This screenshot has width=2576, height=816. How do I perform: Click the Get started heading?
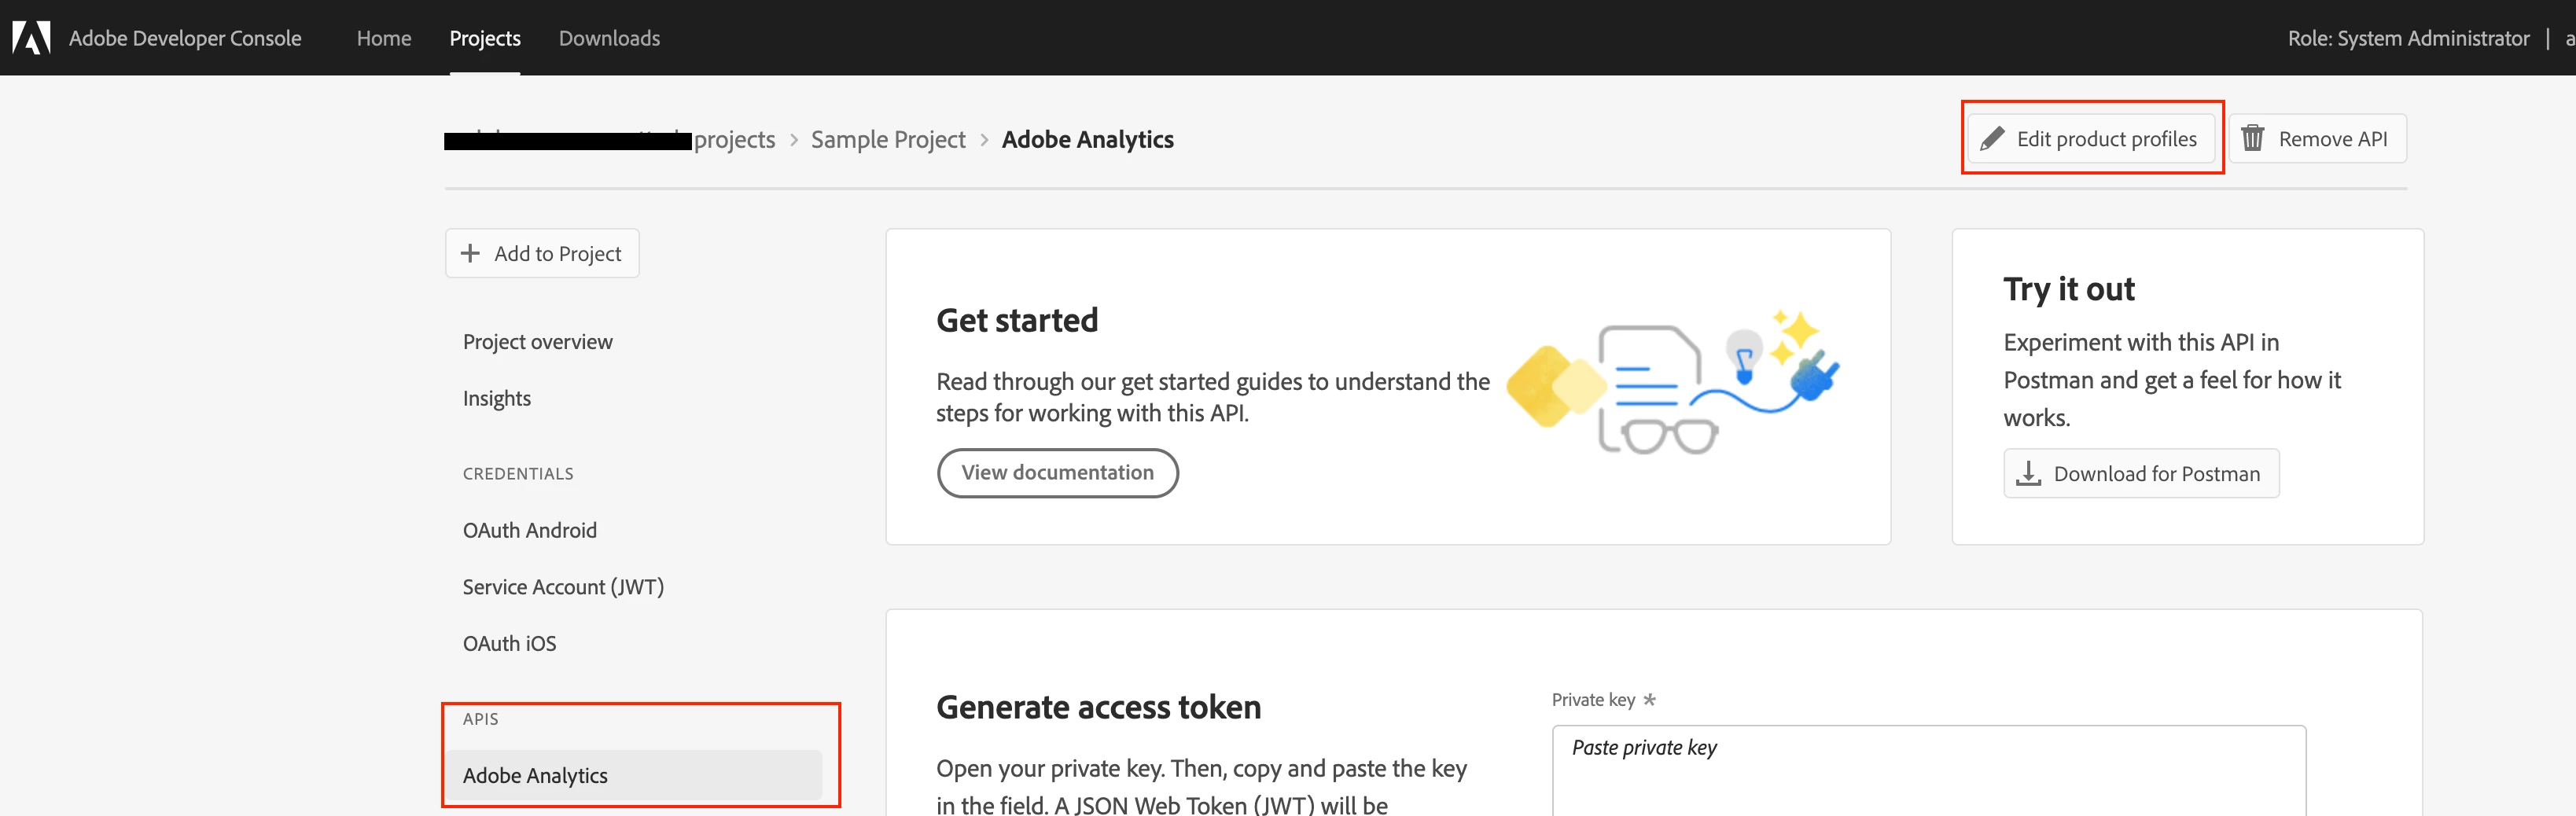1017,320
